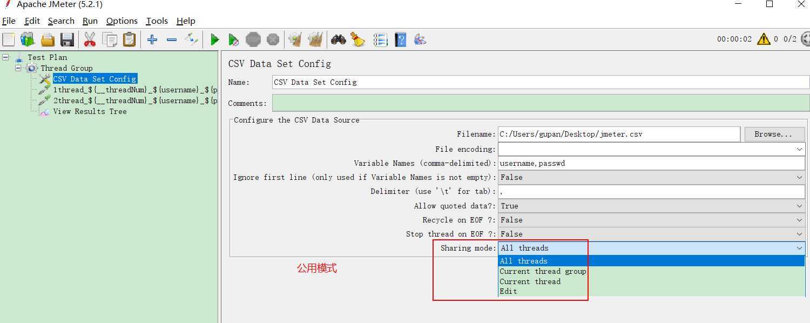
Task: Select Current thread group sharing option
Action: pos(651,271)
